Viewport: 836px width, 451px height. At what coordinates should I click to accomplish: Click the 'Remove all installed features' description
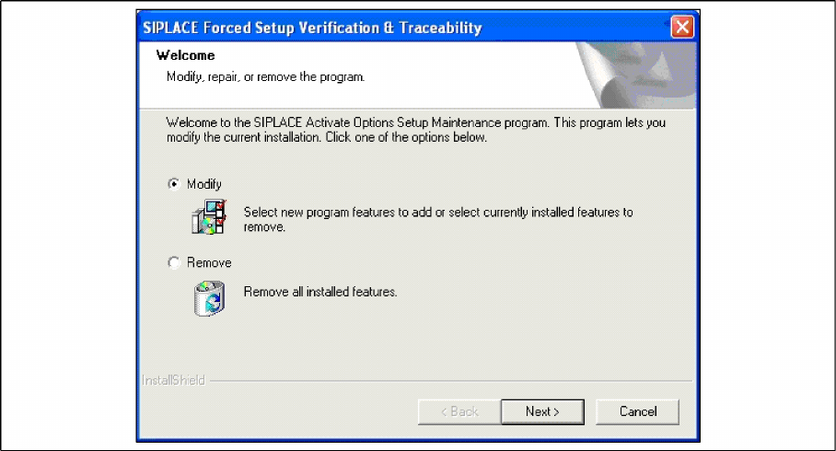[320, 292]
